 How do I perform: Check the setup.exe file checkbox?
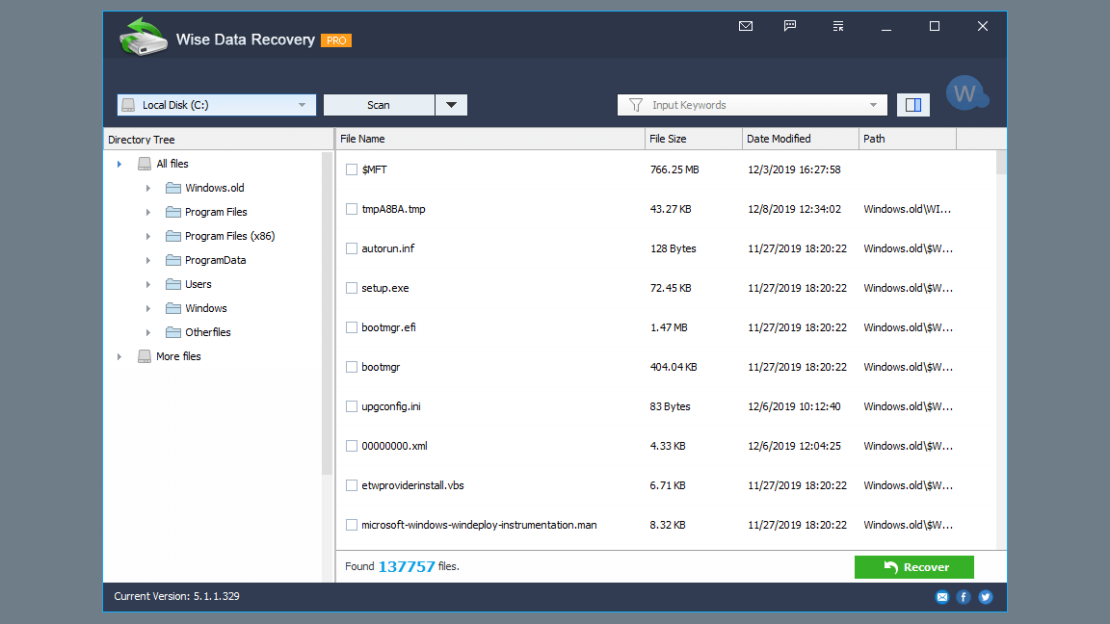point(351,288)
